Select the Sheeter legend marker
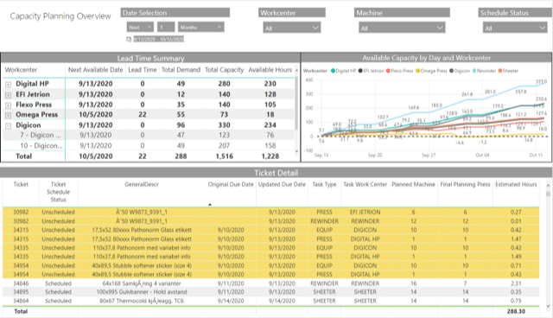 500,71
